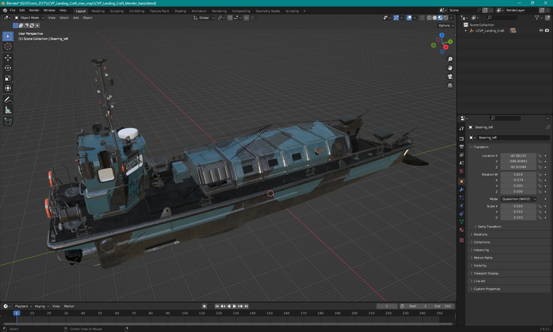Choose the Scale tool
Viewport: 553px width, 332px height.
pyautogui.click(x=8, y=78)
